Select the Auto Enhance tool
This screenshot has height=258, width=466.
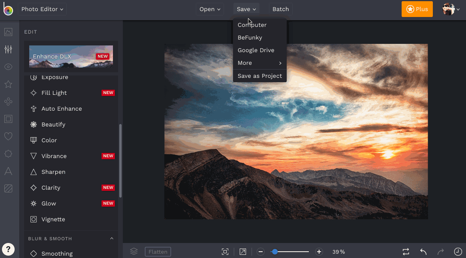[71, 109]
